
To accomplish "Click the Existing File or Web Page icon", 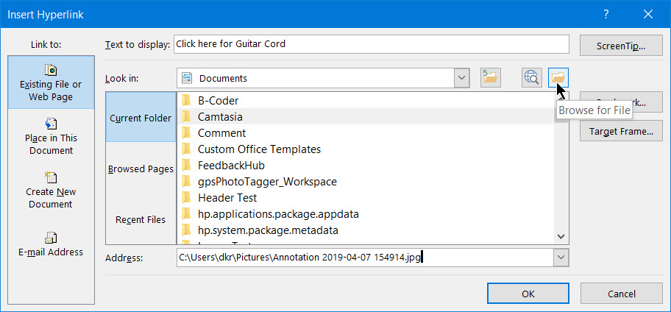I will point(51,70).
